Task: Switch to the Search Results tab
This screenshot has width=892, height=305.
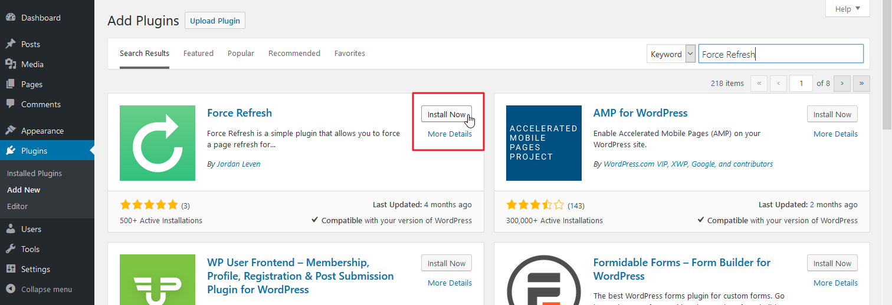Action: click(145, 54)
